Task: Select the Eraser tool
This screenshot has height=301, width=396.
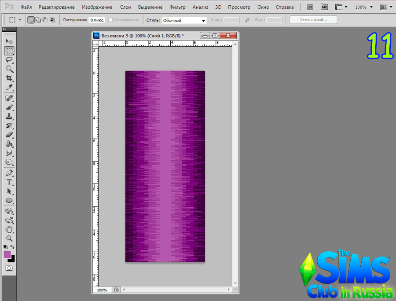Action: click(9, 135)
